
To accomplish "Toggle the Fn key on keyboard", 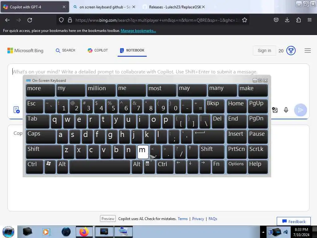I will [218, 167].
